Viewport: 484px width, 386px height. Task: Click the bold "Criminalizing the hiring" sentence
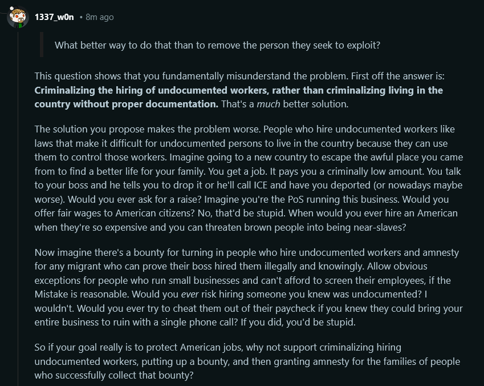[x=238, y=90]
